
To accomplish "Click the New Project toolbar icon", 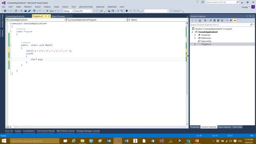I will pyautogui.click(x=16, y=11).
